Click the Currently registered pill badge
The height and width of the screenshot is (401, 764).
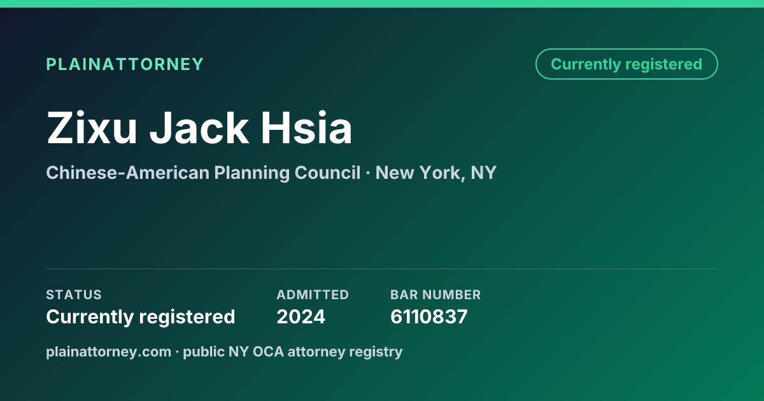[626, 64]
